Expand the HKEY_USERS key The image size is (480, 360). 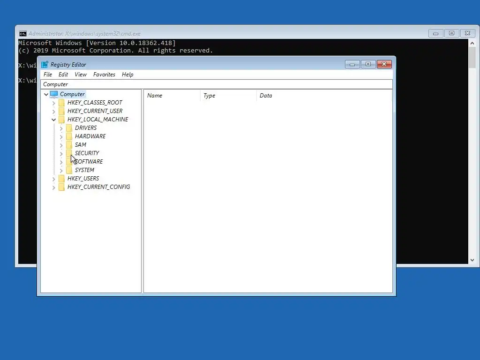point(53,179)
